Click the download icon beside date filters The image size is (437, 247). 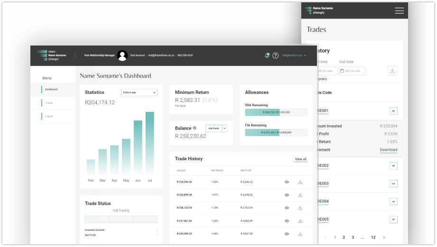(x=392, y=71)
